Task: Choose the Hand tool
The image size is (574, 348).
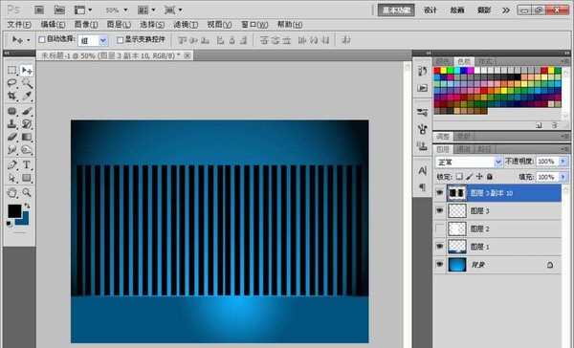Action: [12, 192]
